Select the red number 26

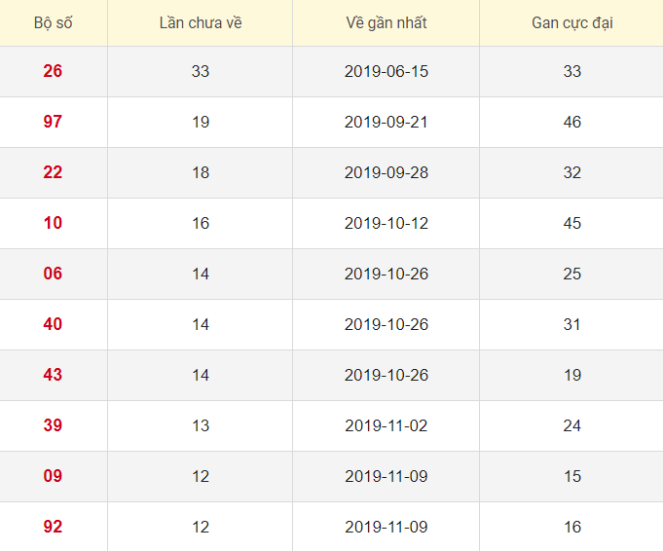tap(53, 71)
